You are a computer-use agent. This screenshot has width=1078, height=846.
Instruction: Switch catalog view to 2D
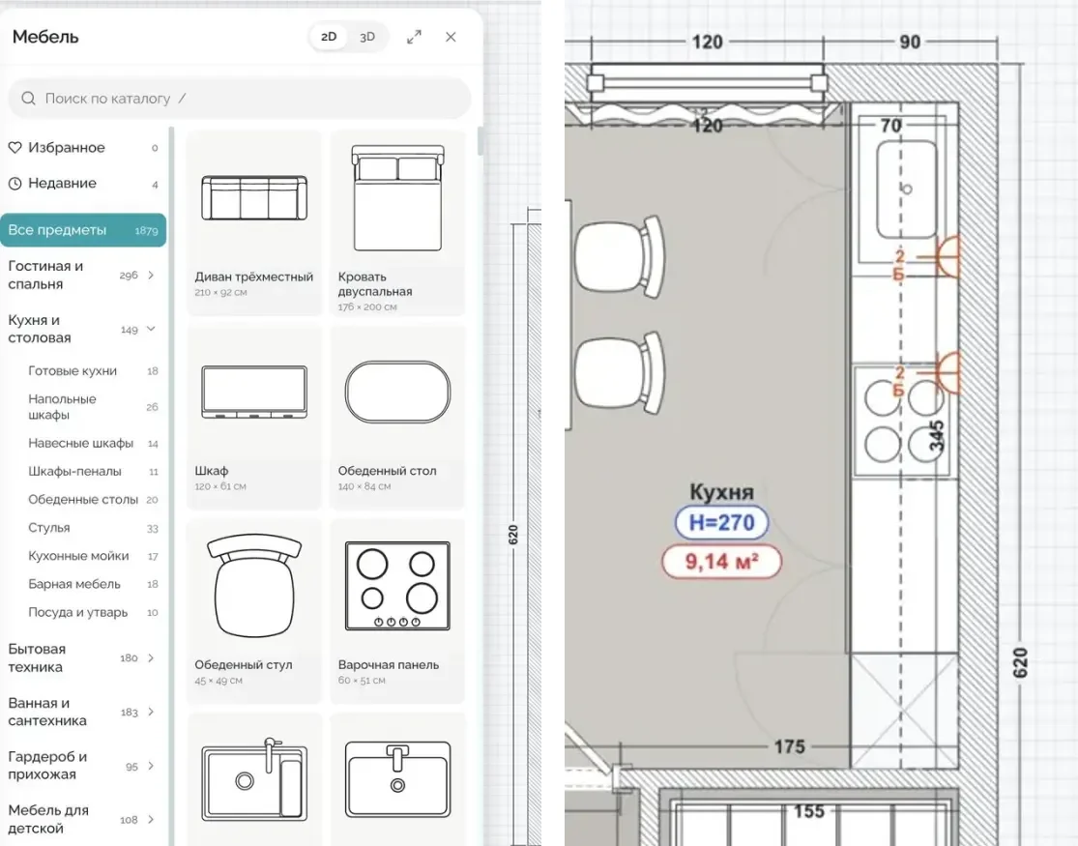[329, 37]
